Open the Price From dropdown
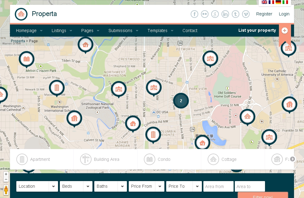This screenshot has height=198, width=304. click(x=146, y=186)
